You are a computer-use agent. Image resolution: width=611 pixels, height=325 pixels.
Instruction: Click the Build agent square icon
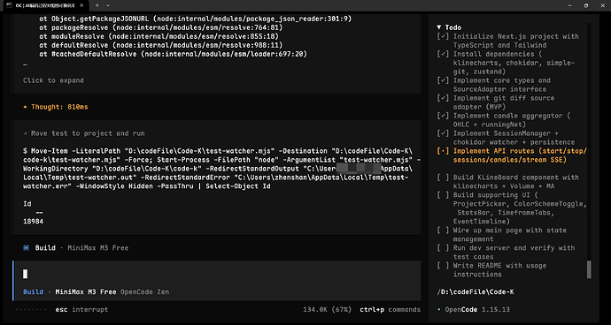[26, 248]
